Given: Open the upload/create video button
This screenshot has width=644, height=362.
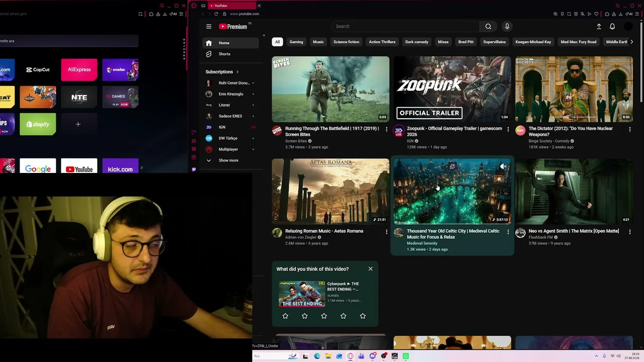Looking at the screenshot, I should [x=599, y=27].
